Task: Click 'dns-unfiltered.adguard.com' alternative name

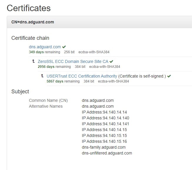Action: tap(107, 153)
